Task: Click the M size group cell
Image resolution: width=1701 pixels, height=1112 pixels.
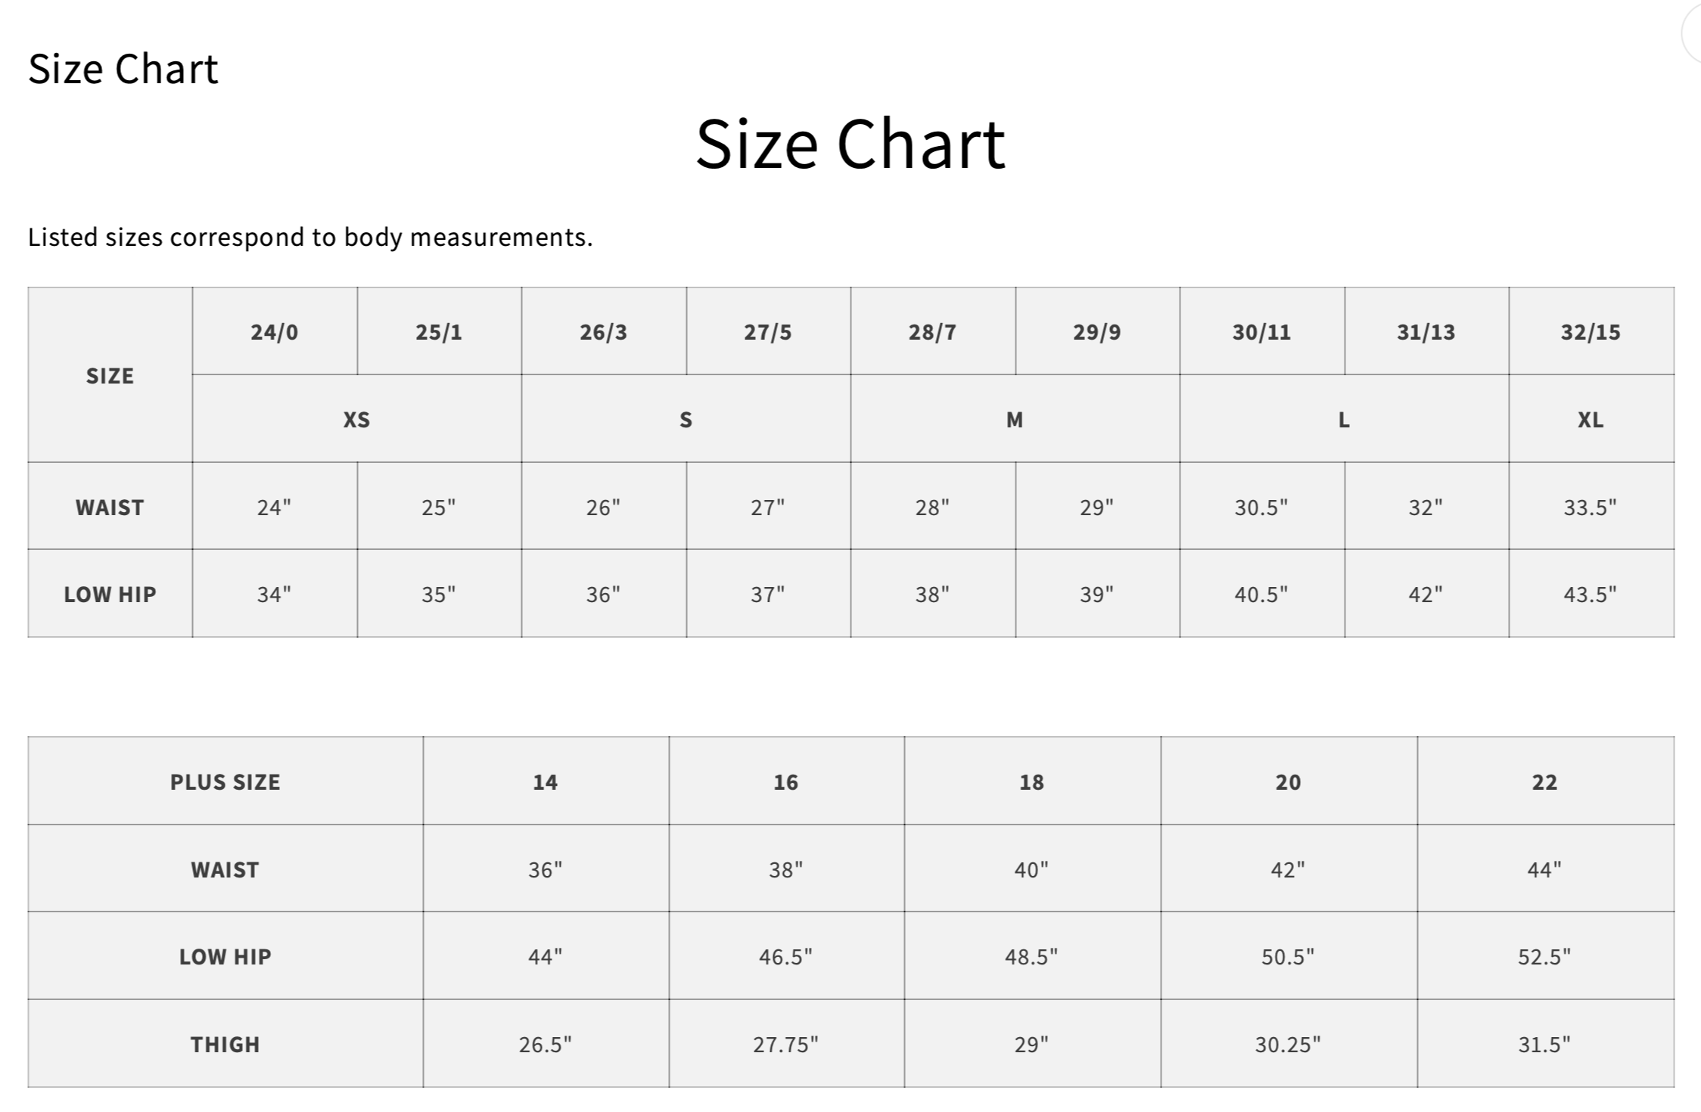Action: [x=1015, y=419]
